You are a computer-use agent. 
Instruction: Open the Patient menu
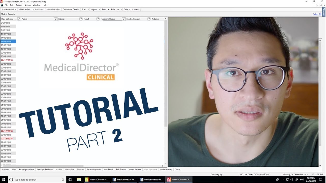tap(19, 5)
